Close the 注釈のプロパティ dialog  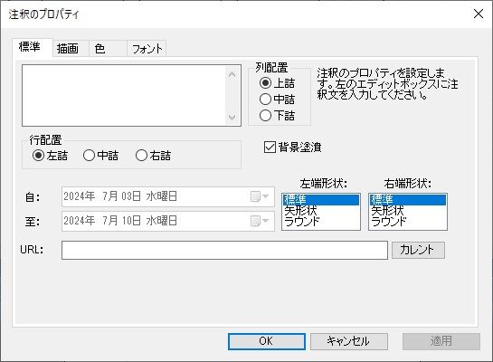click(479, 14)
